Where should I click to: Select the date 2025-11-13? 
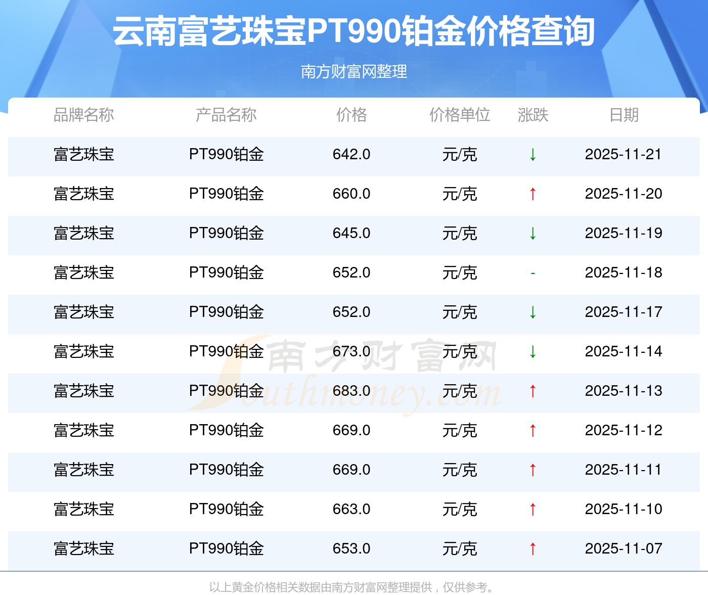(624, 391)
